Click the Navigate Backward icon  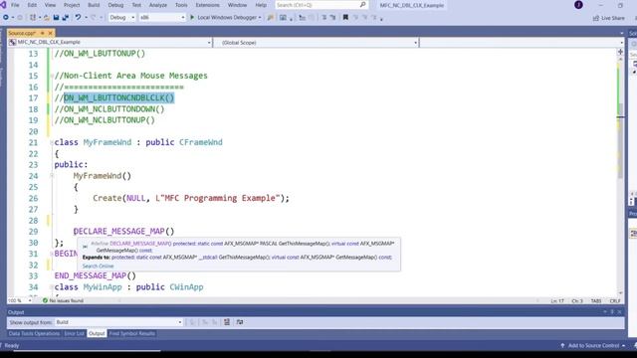tap(6, 18)
